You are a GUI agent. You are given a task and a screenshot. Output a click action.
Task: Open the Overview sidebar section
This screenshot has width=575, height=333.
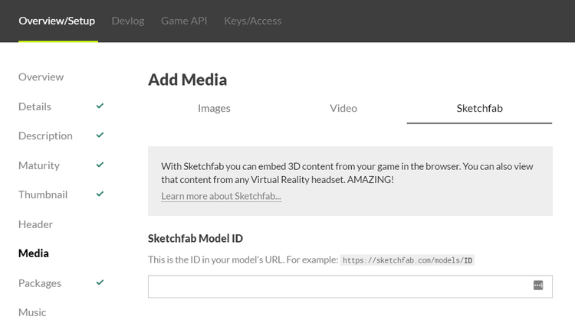(x=41, y=77)
